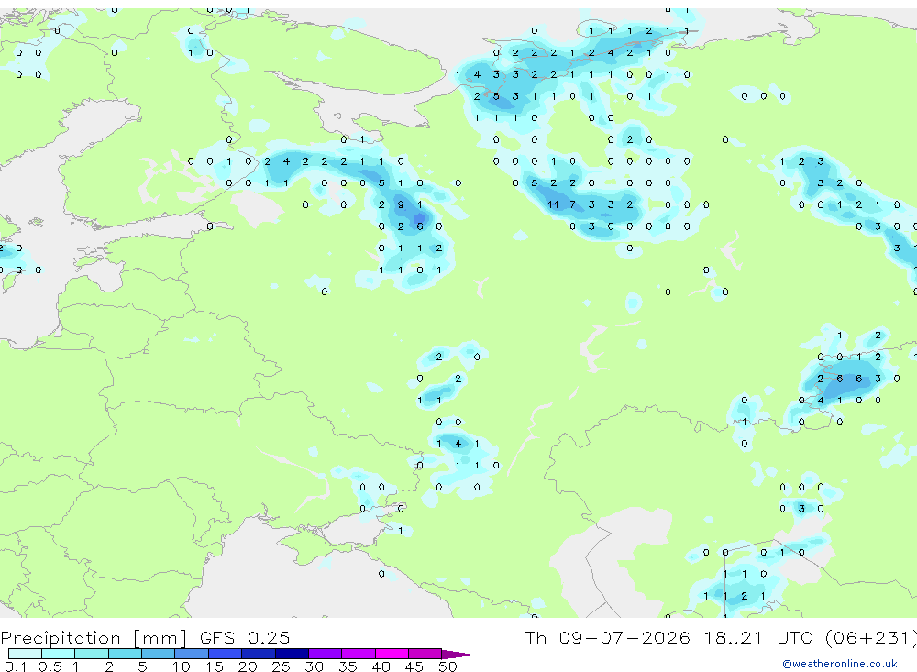Select the 0.1 to 0.5 legend swatch
Image resolution: width=917 pixels, height=672 pixels.
coord(25,654)
